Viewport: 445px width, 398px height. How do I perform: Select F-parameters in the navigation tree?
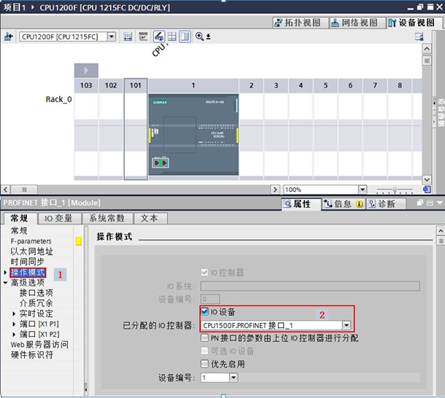(31, 241)
